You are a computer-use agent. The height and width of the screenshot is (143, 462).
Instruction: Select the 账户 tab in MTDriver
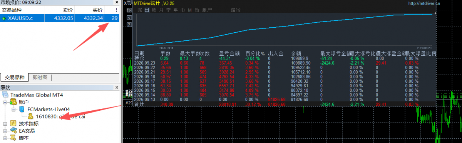[x=207, y=10]
